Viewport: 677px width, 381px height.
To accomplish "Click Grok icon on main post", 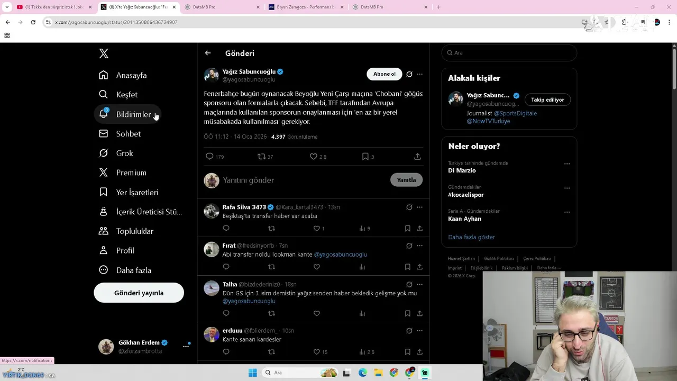I will pyautogui.click(x=409, y=74).
